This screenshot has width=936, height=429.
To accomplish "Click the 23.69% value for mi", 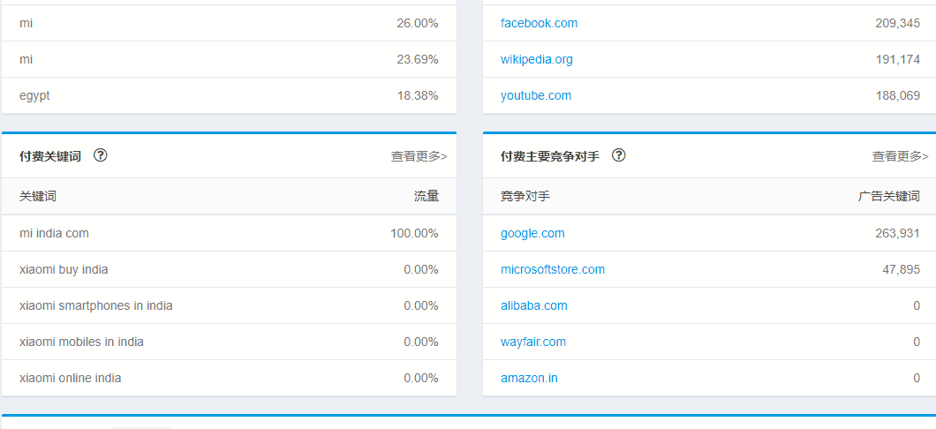I will tap(418, 60).
